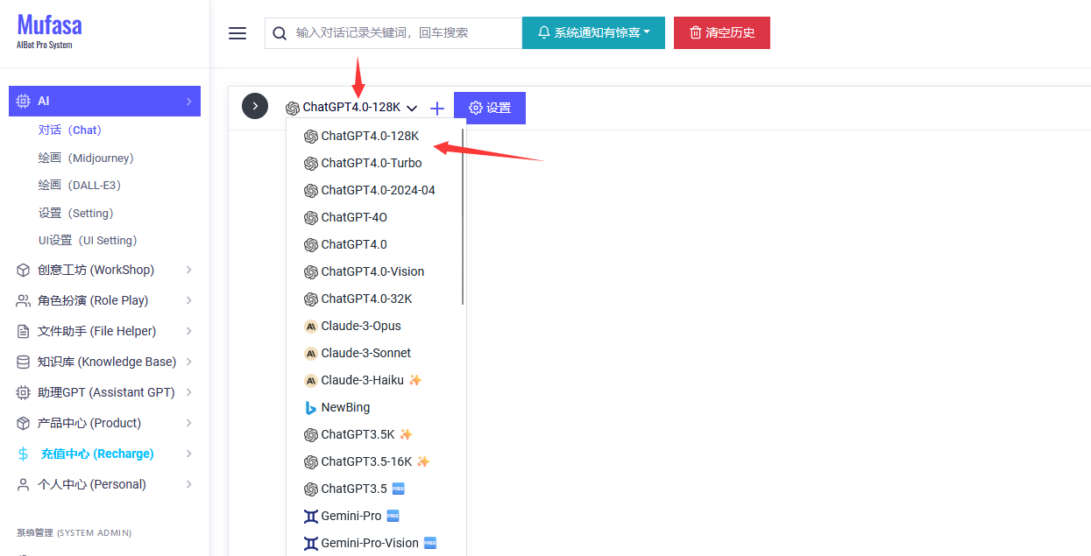
Task: Open UI设置 (UI Setting) in the sidebar
Action: [x=88, y=240]
